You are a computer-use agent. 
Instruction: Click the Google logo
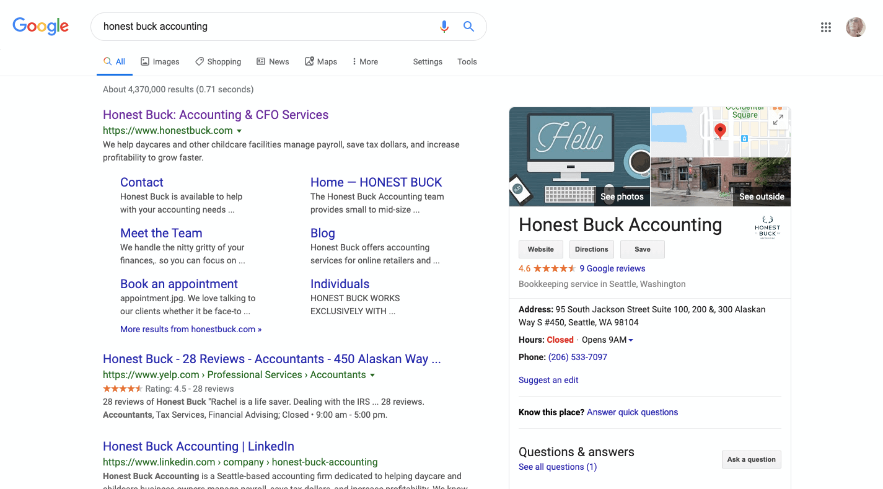(41, 26)
